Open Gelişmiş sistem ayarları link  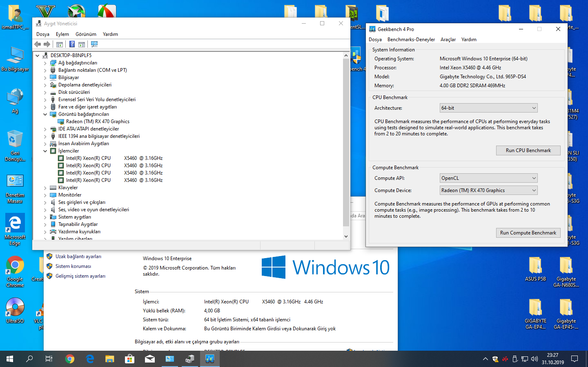[80, 276]
